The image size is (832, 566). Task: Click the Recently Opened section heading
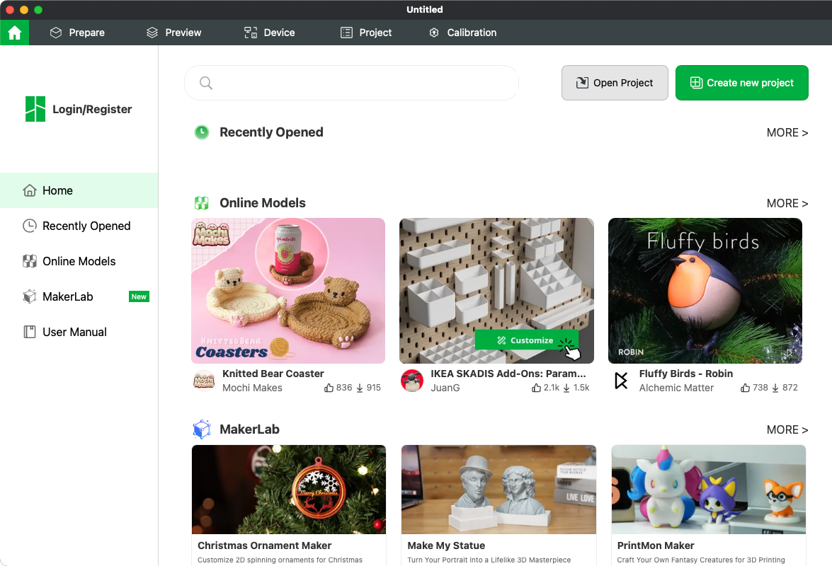[x=271, y=132]
